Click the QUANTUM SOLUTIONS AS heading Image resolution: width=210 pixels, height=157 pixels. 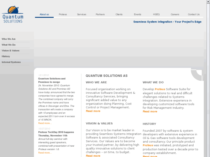pos(107,76)
